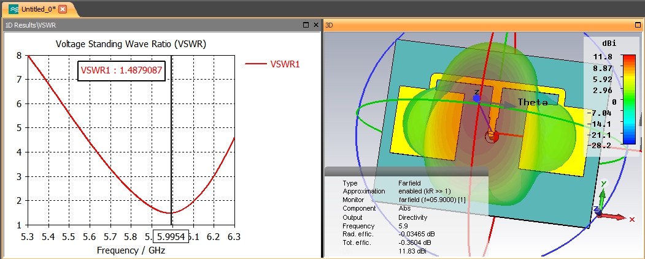Image resolution: width=645 pixels, height=259 pixels.
Task: Click the 1D Results\VSWR panel title
Action: pyautogui.click(x=31, y=25)
